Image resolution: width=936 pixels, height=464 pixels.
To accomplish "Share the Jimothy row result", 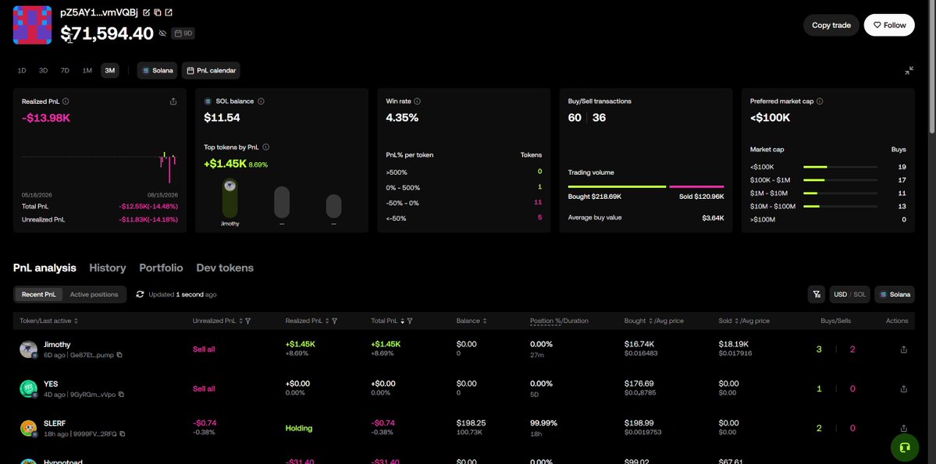I will 903,349.
